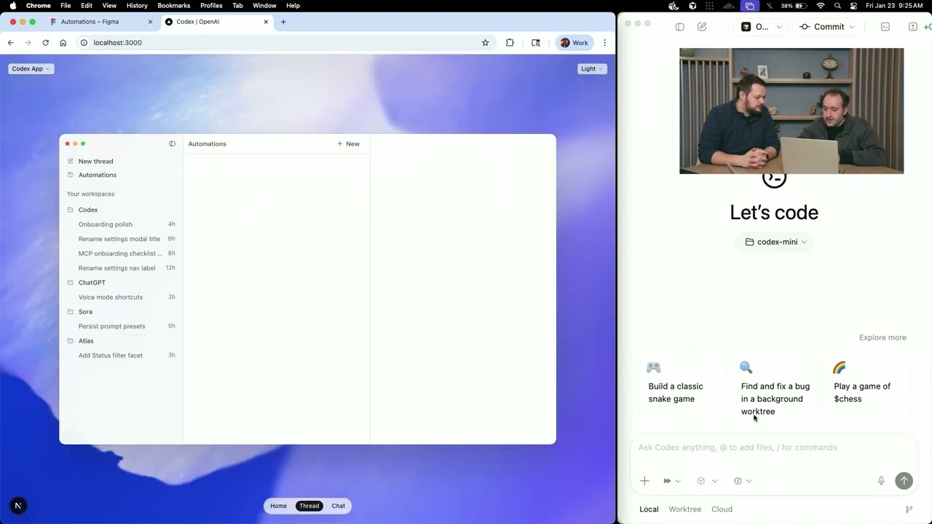Switch to the Worktree mode
932x524 pixels.
coord(684,509)
